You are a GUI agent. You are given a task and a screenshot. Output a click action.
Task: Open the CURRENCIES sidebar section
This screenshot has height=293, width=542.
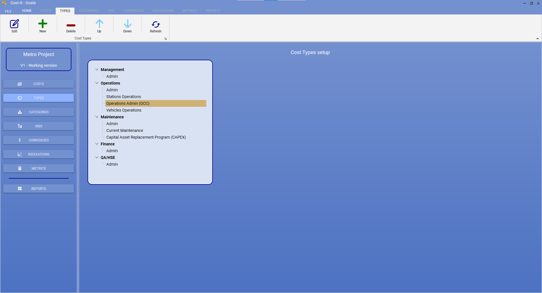[x=38, y=140]
